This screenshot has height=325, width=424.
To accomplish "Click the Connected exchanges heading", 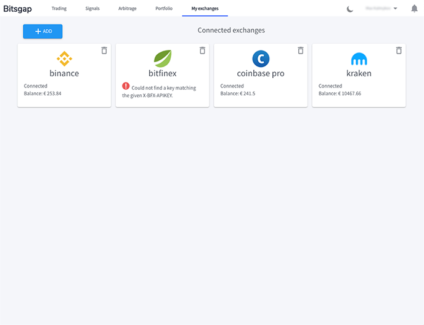I will pos(231,30).
